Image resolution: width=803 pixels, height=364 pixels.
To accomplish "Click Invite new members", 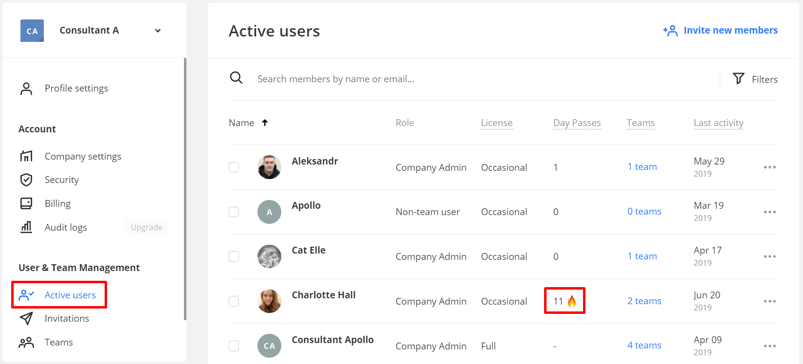I will point(720,30).
